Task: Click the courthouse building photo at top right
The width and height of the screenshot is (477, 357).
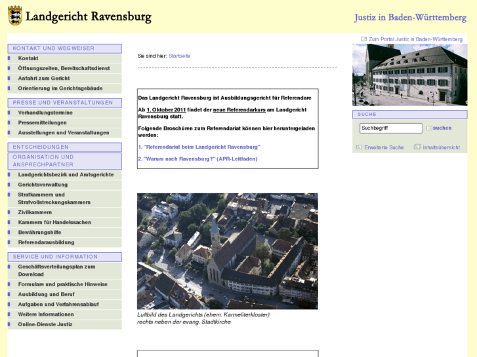Action: pyautogui.click(x=409, y=75)
